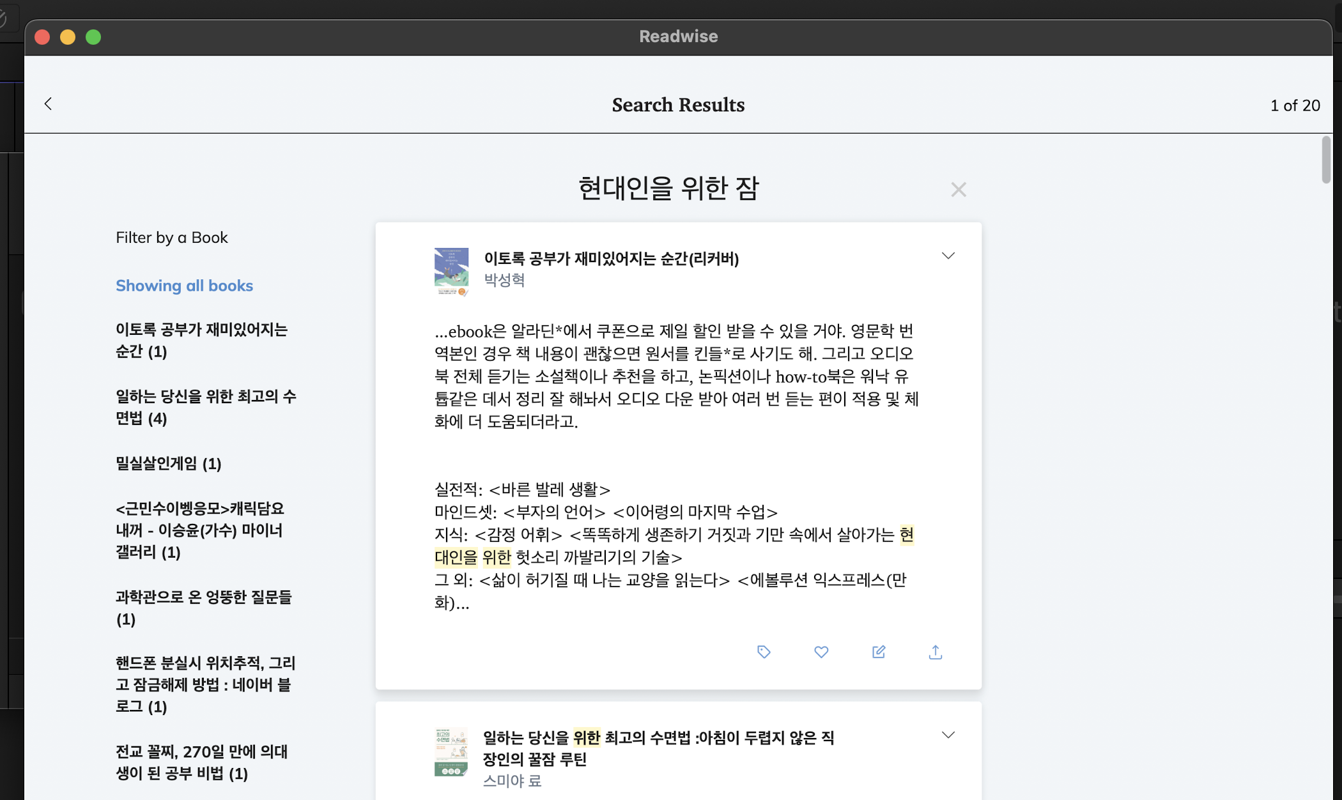The image size is (1342, 800).
Task: Expand options chevron on 일하는 당신을 위한 card
Action: (948, 735)
